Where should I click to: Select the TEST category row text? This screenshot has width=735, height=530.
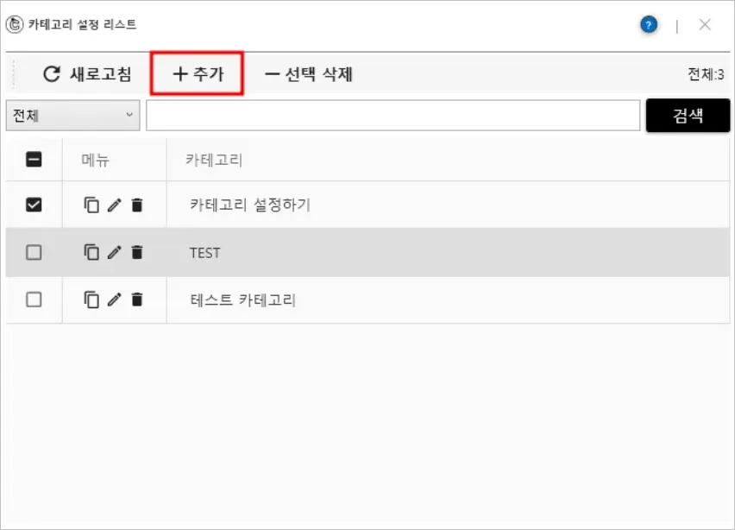[205, 253]
